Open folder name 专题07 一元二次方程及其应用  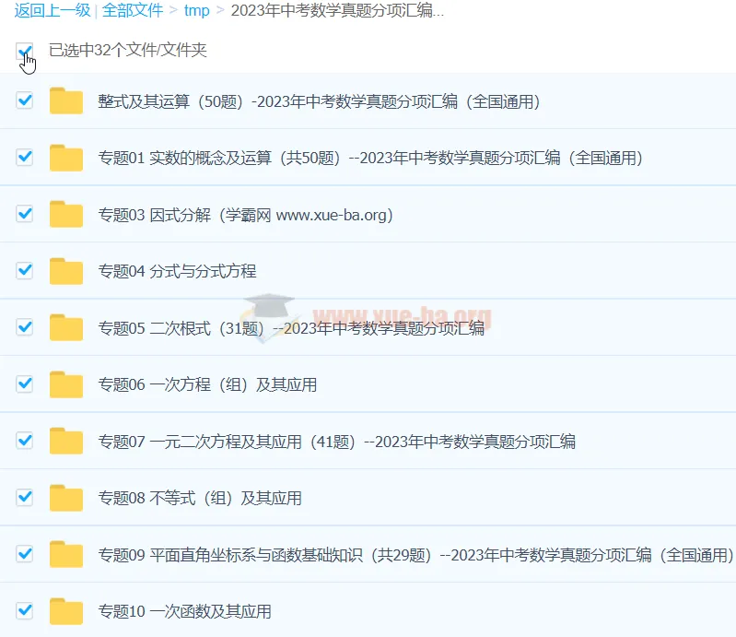(336, 442)
